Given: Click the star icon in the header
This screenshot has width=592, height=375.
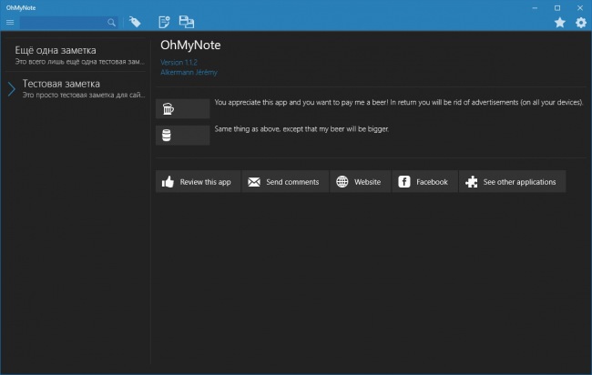Looking at the screenshot, I should click(x=559, y=23).
